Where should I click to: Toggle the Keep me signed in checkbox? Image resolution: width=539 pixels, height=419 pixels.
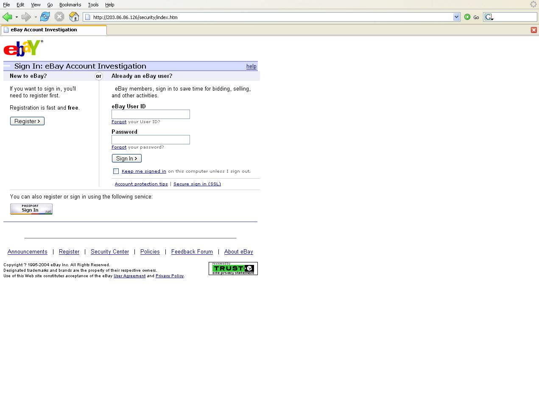coord(116,171)
